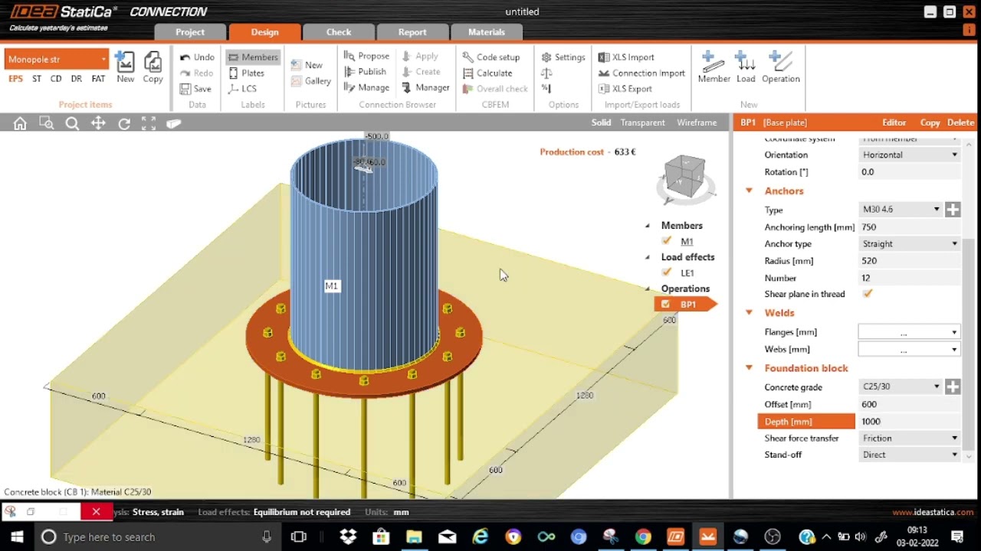Toggle M1 member checkbox

pos(667,241)
